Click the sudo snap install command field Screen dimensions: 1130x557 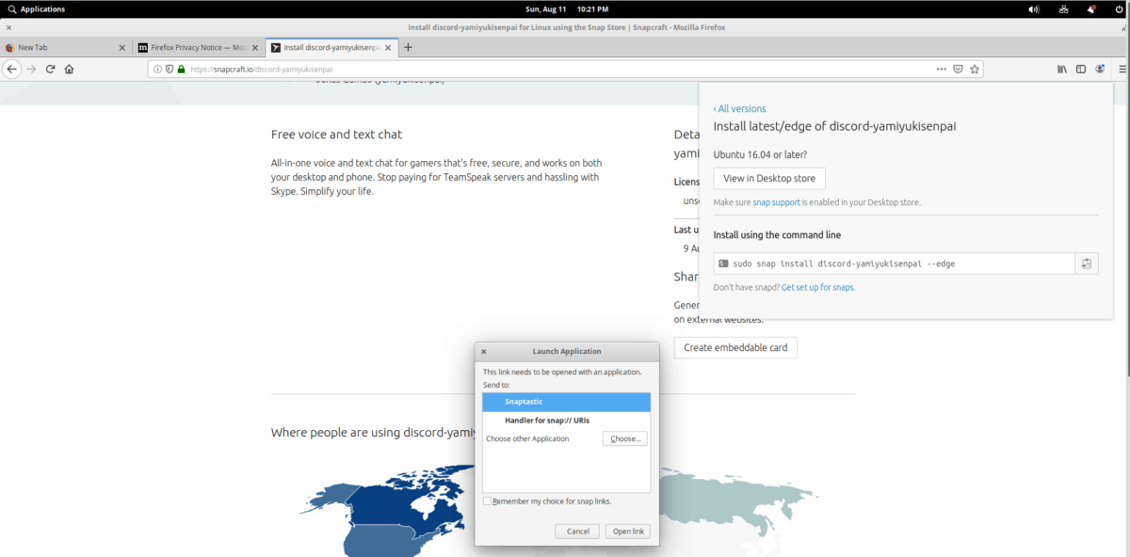point(895,263)
